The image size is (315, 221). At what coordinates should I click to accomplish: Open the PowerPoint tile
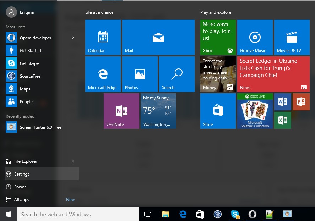[x=301, y=102]
